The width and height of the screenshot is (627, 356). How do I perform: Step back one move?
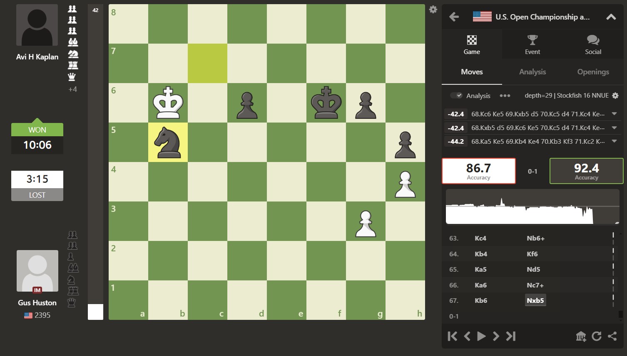pyautogui.click(x=467, y=336)
